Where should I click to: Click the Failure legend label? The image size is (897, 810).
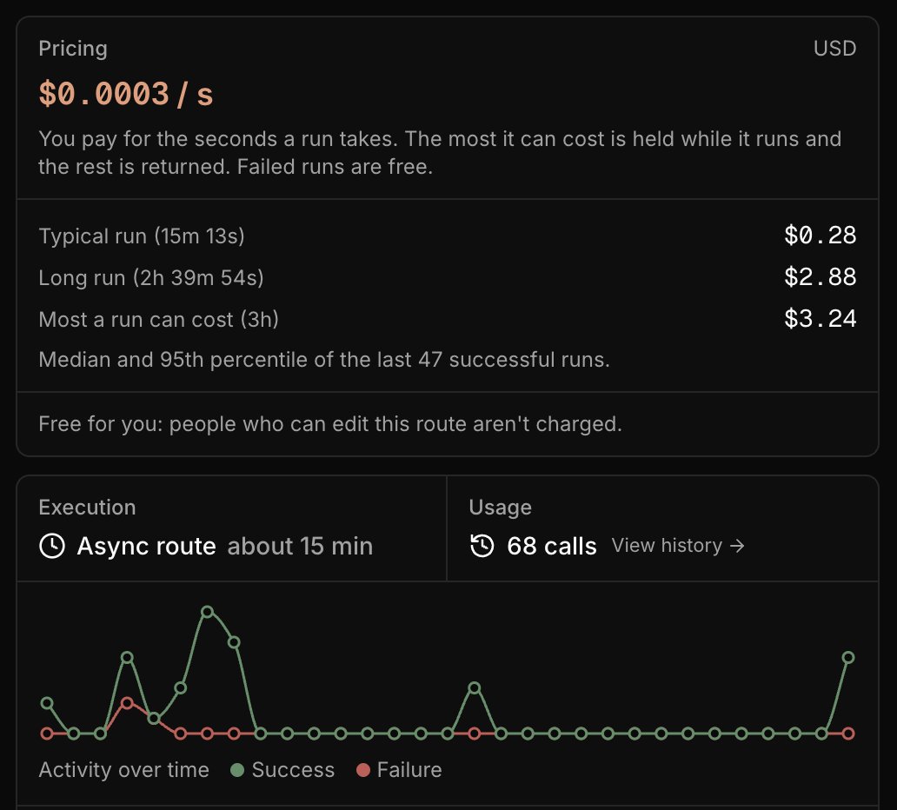coord(409,770)
